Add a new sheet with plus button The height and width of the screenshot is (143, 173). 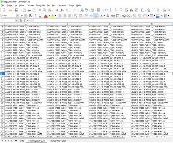click(16, 141)
